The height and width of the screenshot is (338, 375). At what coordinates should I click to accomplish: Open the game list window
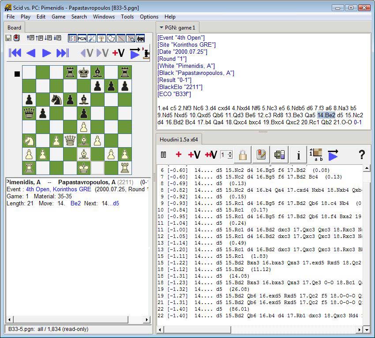point(72,38)
